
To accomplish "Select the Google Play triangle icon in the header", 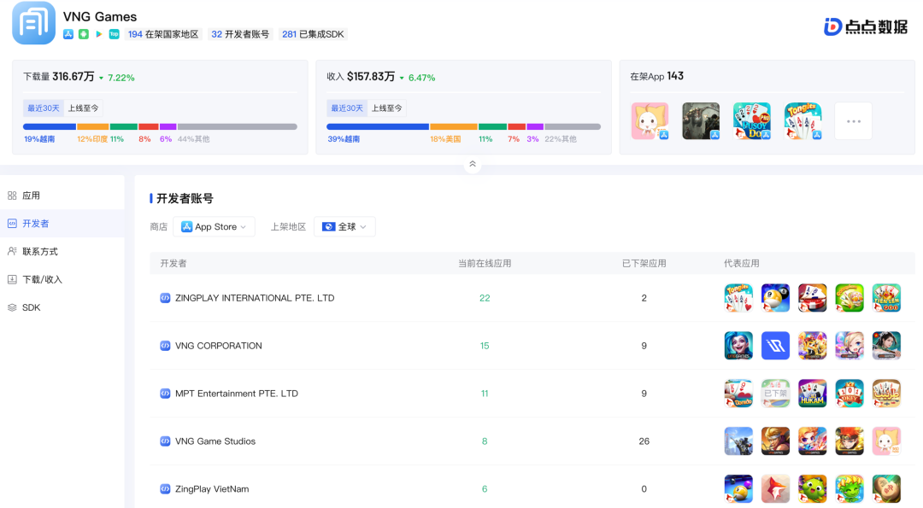I will point(99,34).
